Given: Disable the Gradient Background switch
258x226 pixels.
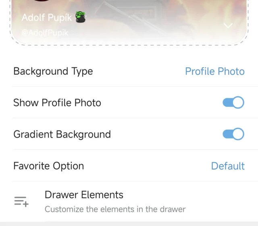Looking at the screenshot, I should click(x=233, y=134).
